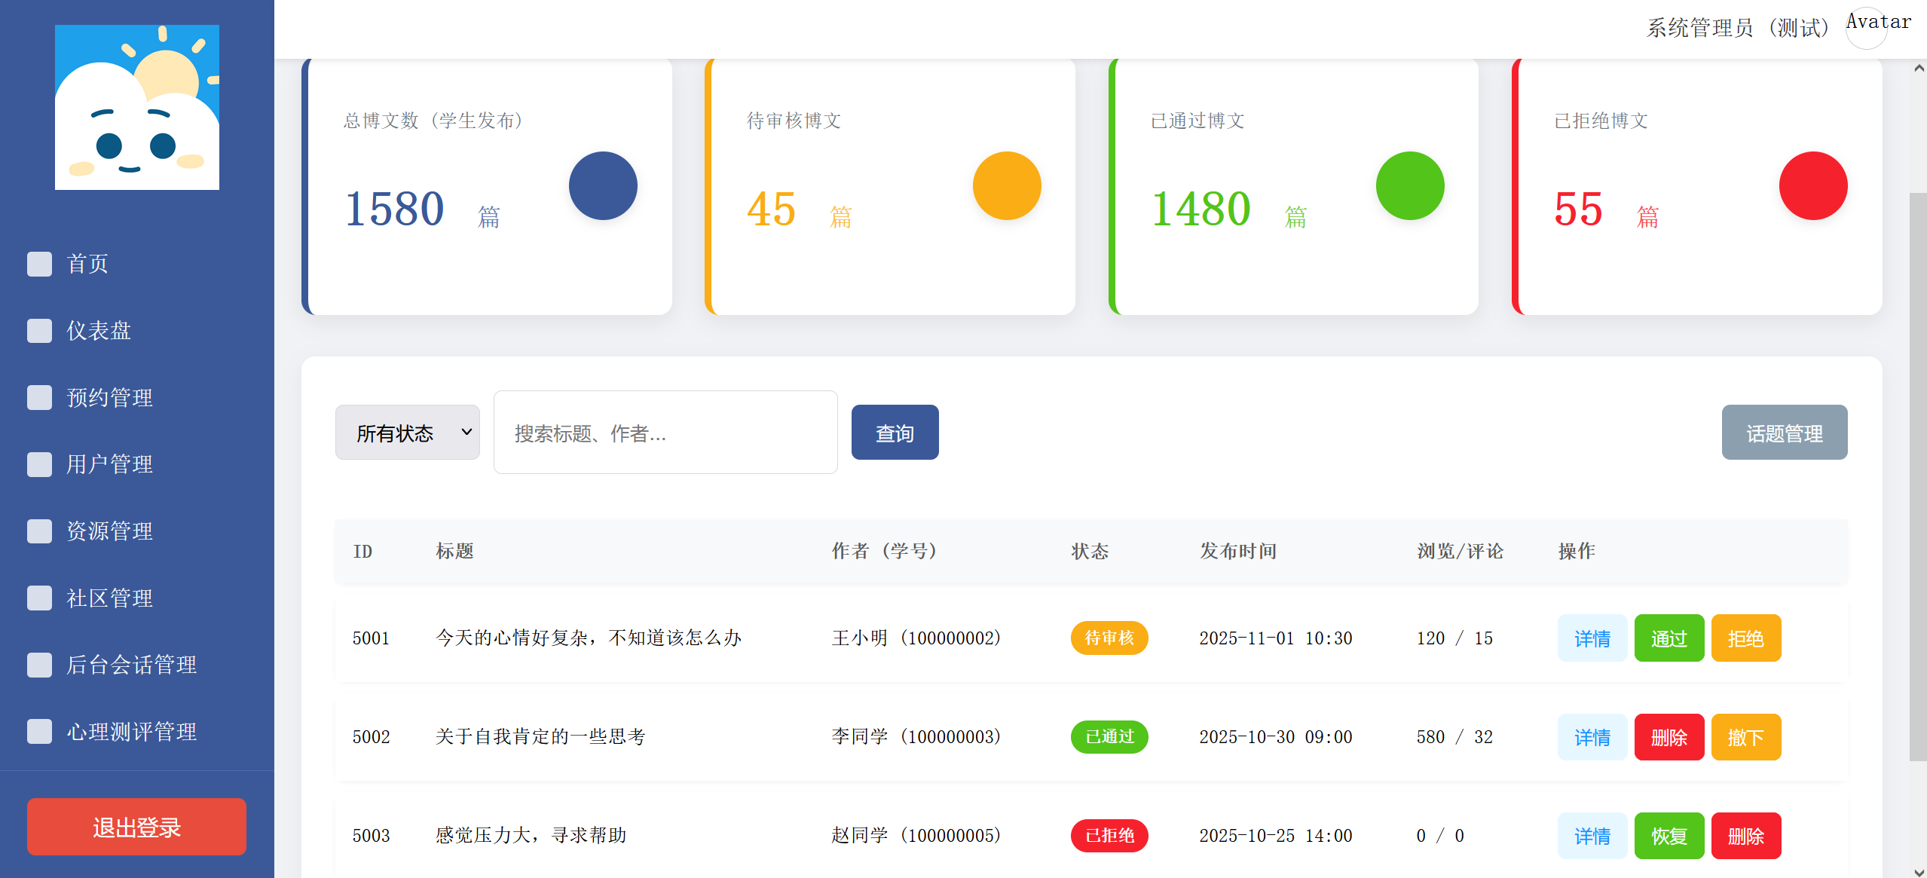Click scrollbar down arrow at bottom right
1927x878 pixels.
(x=1918, y=871)
